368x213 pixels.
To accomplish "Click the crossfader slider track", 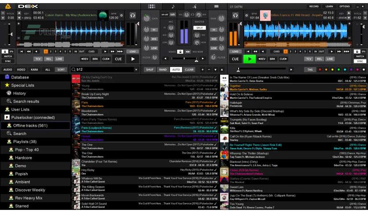I will pyautogui.click(x=184, y=59).
